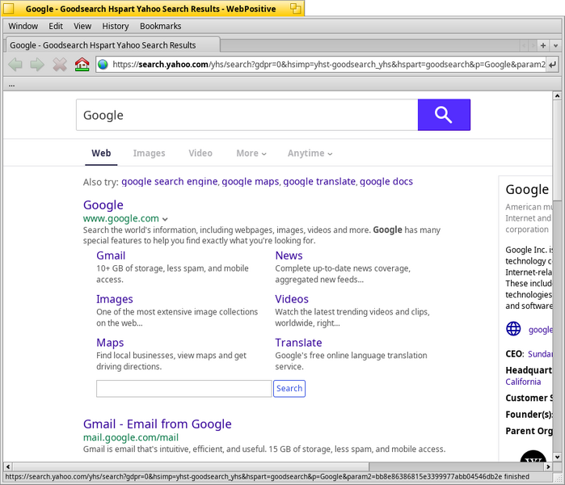The width and height of the screenshot is (565, 485).
Task: Open the History menu
Action: point(116,27)
